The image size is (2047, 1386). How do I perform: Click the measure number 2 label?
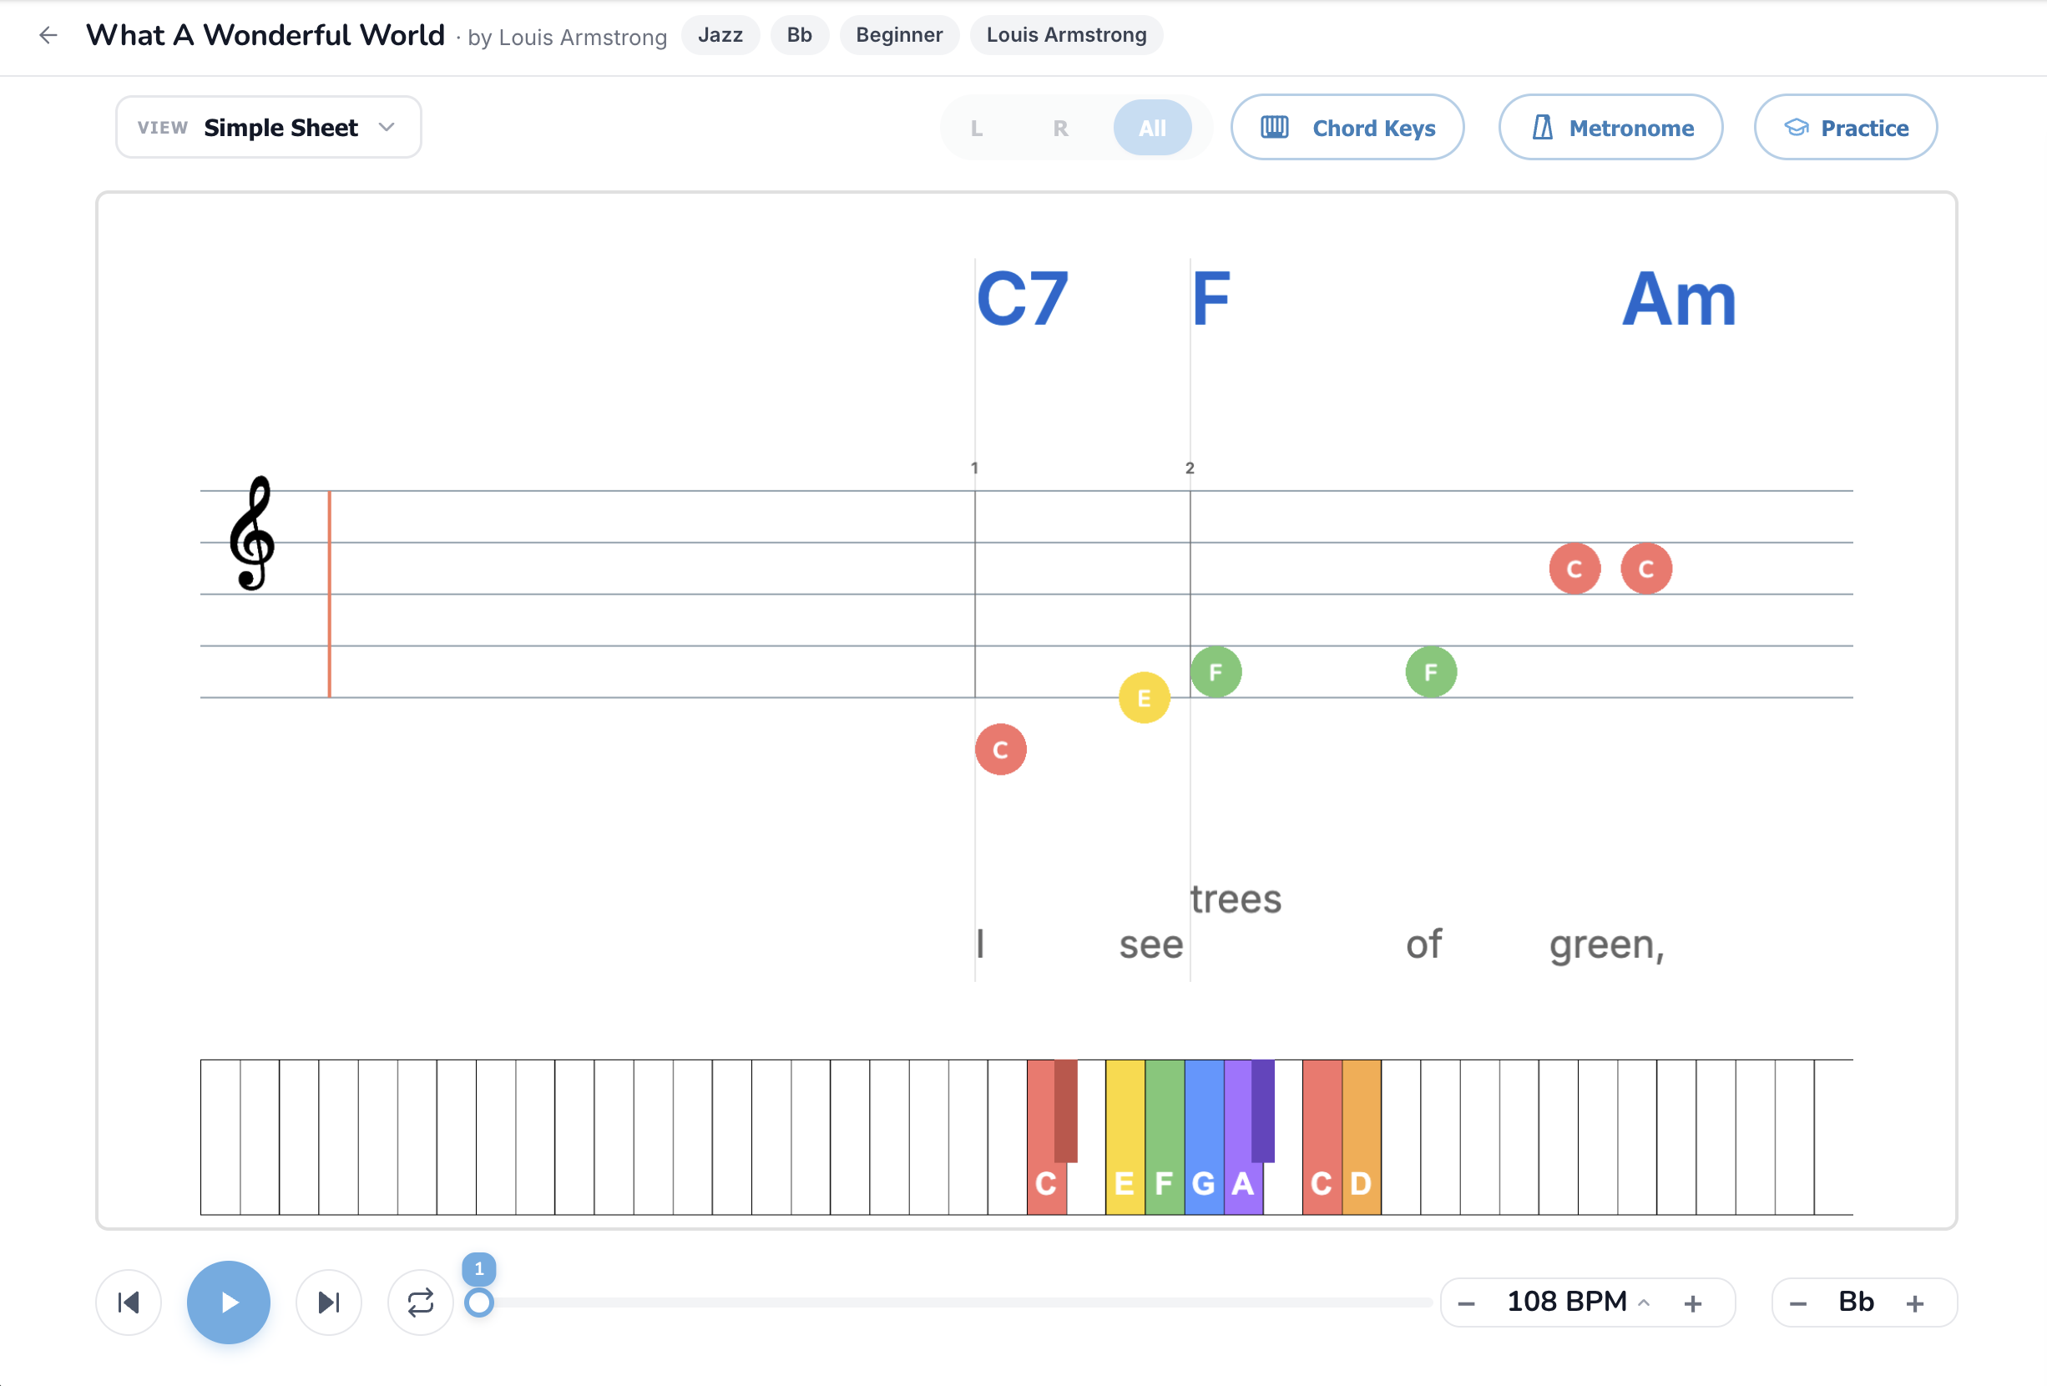click(1189, 468)
